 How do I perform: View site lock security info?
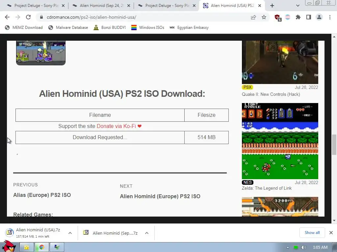point(41,17)
